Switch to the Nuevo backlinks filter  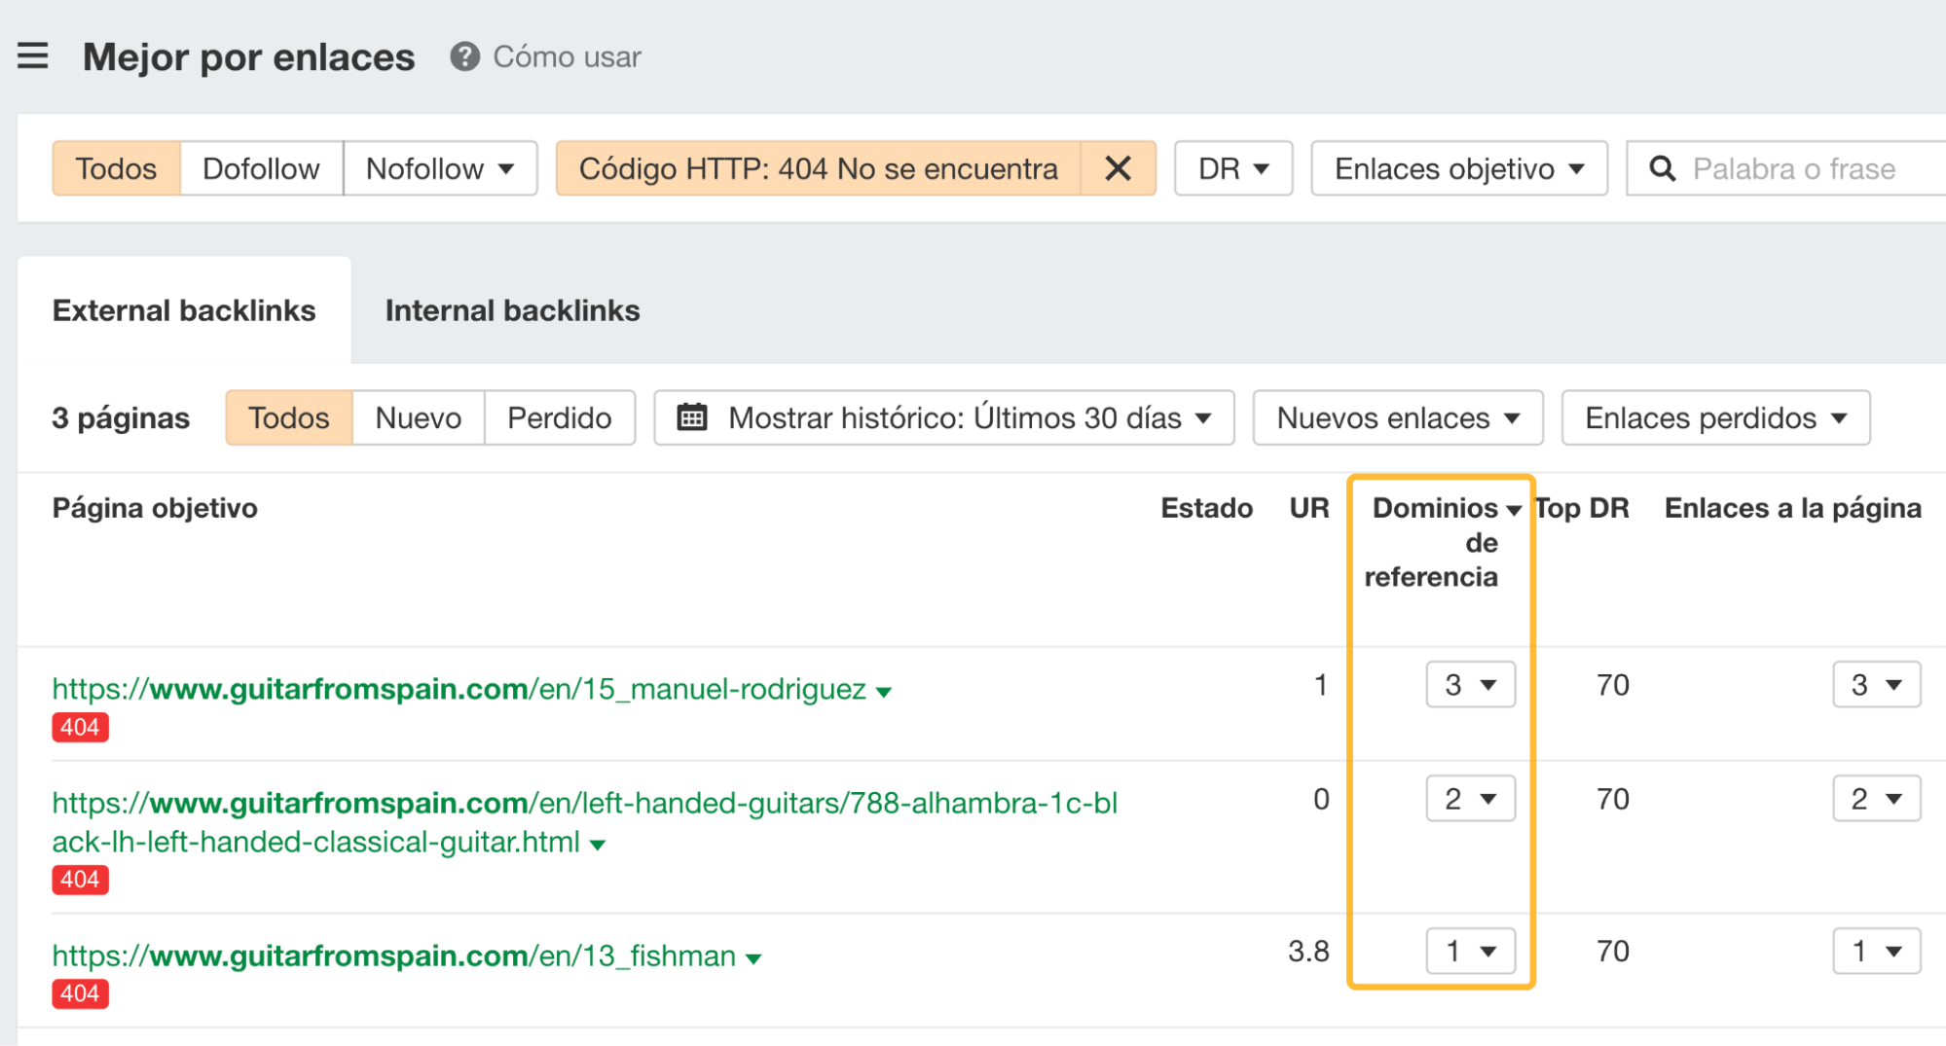click(418, 416)
